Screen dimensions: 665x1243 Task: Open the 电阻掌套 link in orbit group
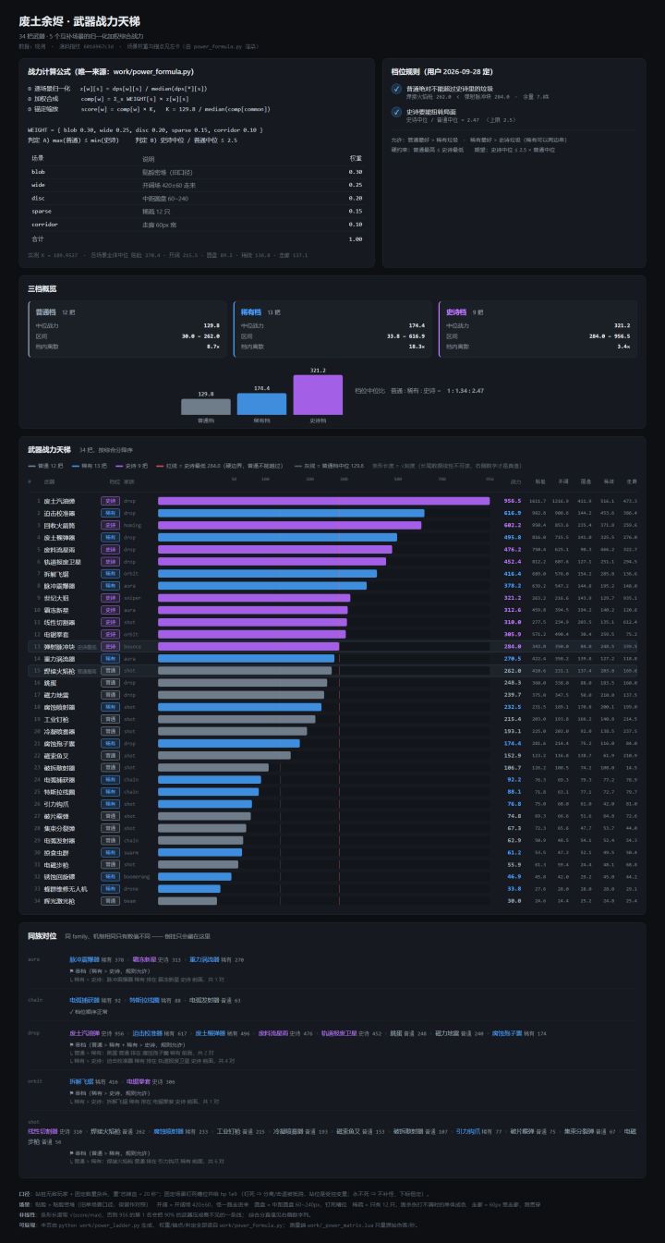(x=138, y=1080)
